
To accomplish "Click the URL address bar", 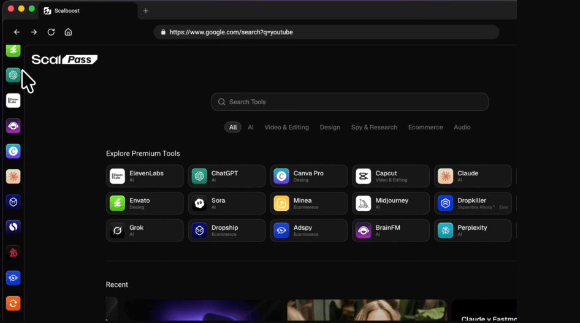I will 326,32.
